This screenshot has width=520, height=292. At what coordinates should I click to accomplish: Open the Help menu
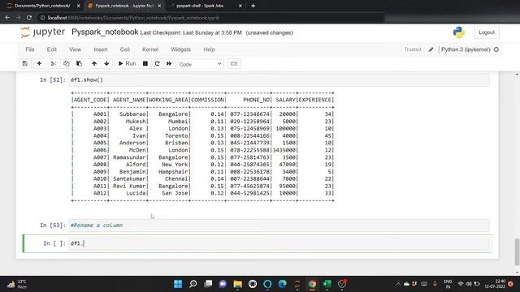[x=209, y=49]
